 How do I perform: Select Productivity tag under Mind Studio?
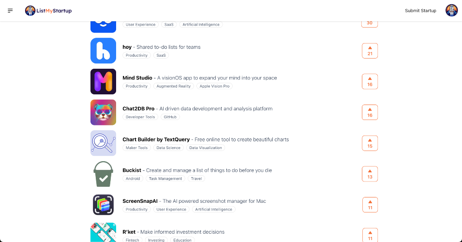pos(137,86)
